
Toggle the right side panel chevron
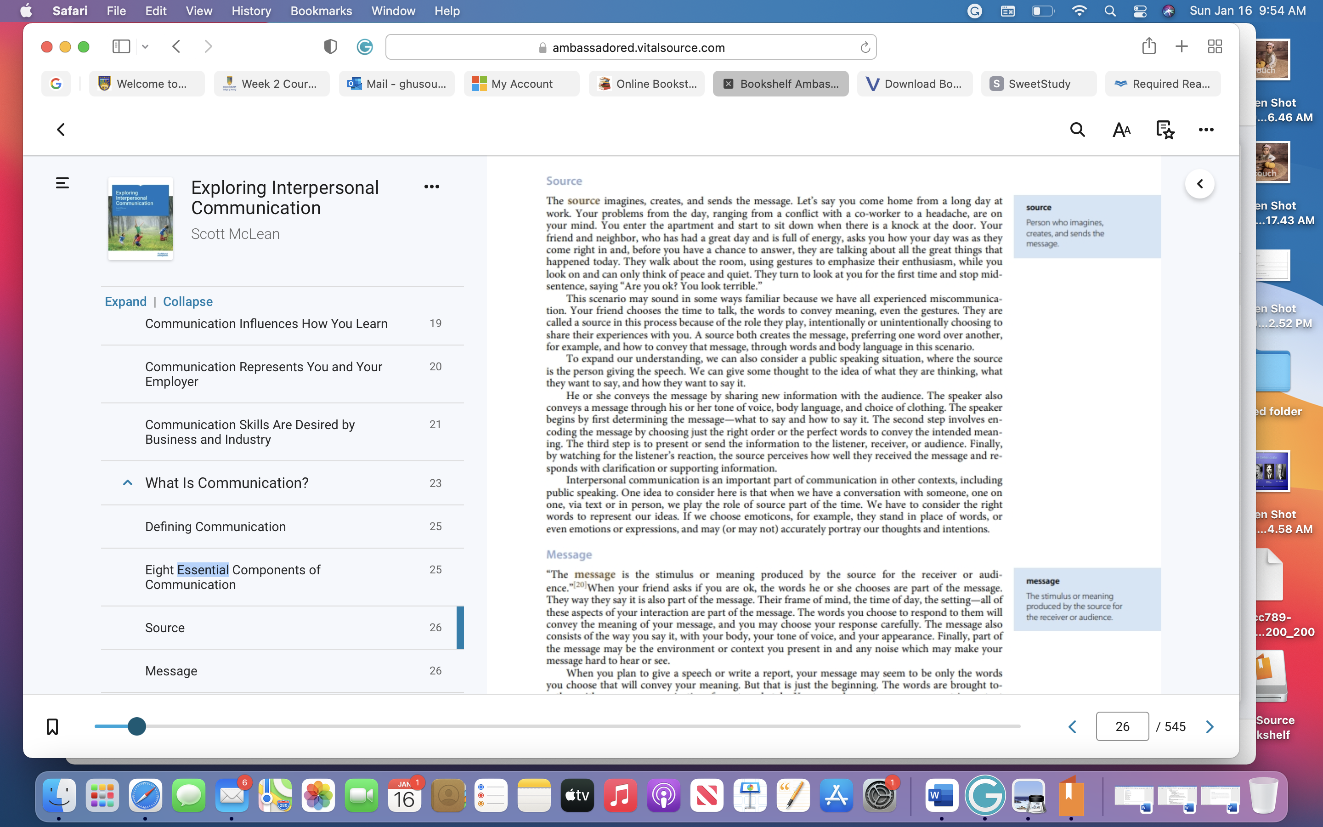(x=1199, y=184)
